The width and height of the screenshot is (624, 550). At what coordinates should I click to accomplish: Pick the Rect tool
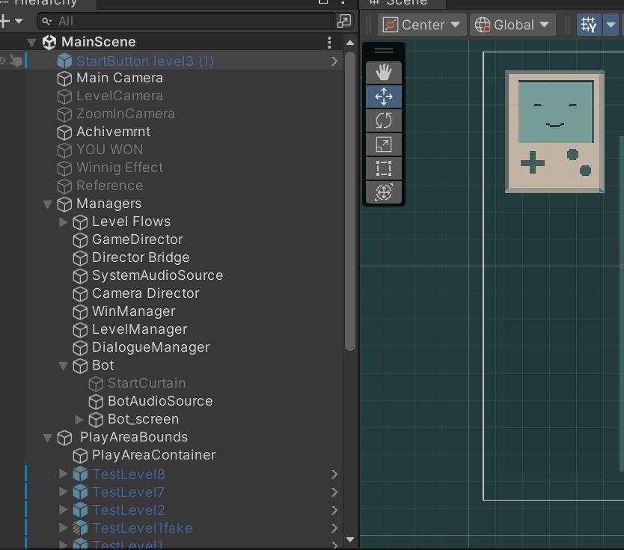pos(384,168)
